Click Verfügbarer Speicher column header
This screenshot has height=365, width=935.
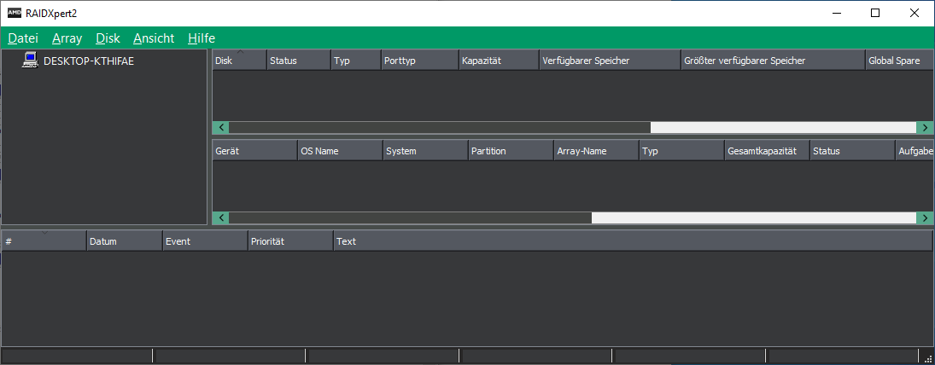tap(610, 61)
